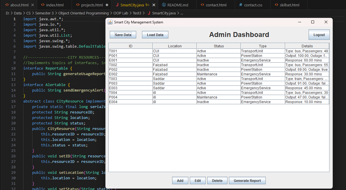This screenshot has width=346, height=190.
Task: Select the E001 row ID cell
Action: point(131,60)
